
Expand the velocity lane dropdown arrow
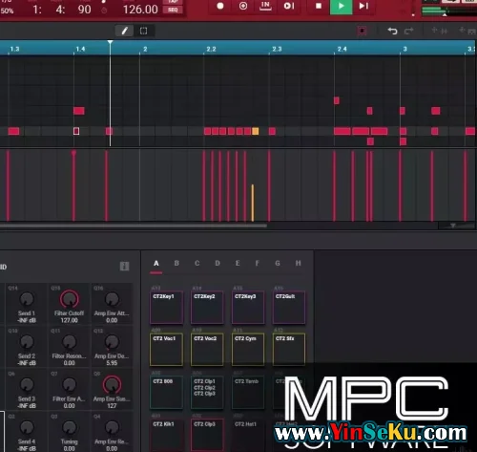[453, 226]
